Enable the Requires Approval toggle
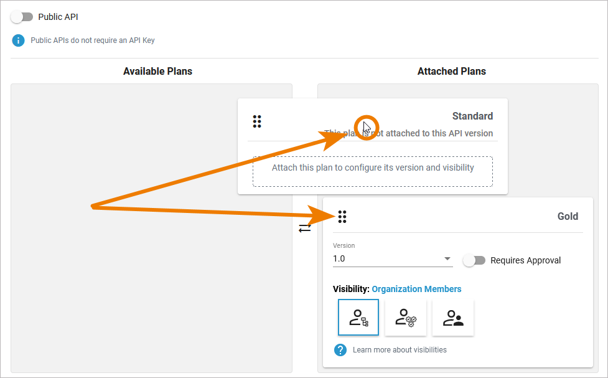608x378 pixels. [x=474, y=260]
